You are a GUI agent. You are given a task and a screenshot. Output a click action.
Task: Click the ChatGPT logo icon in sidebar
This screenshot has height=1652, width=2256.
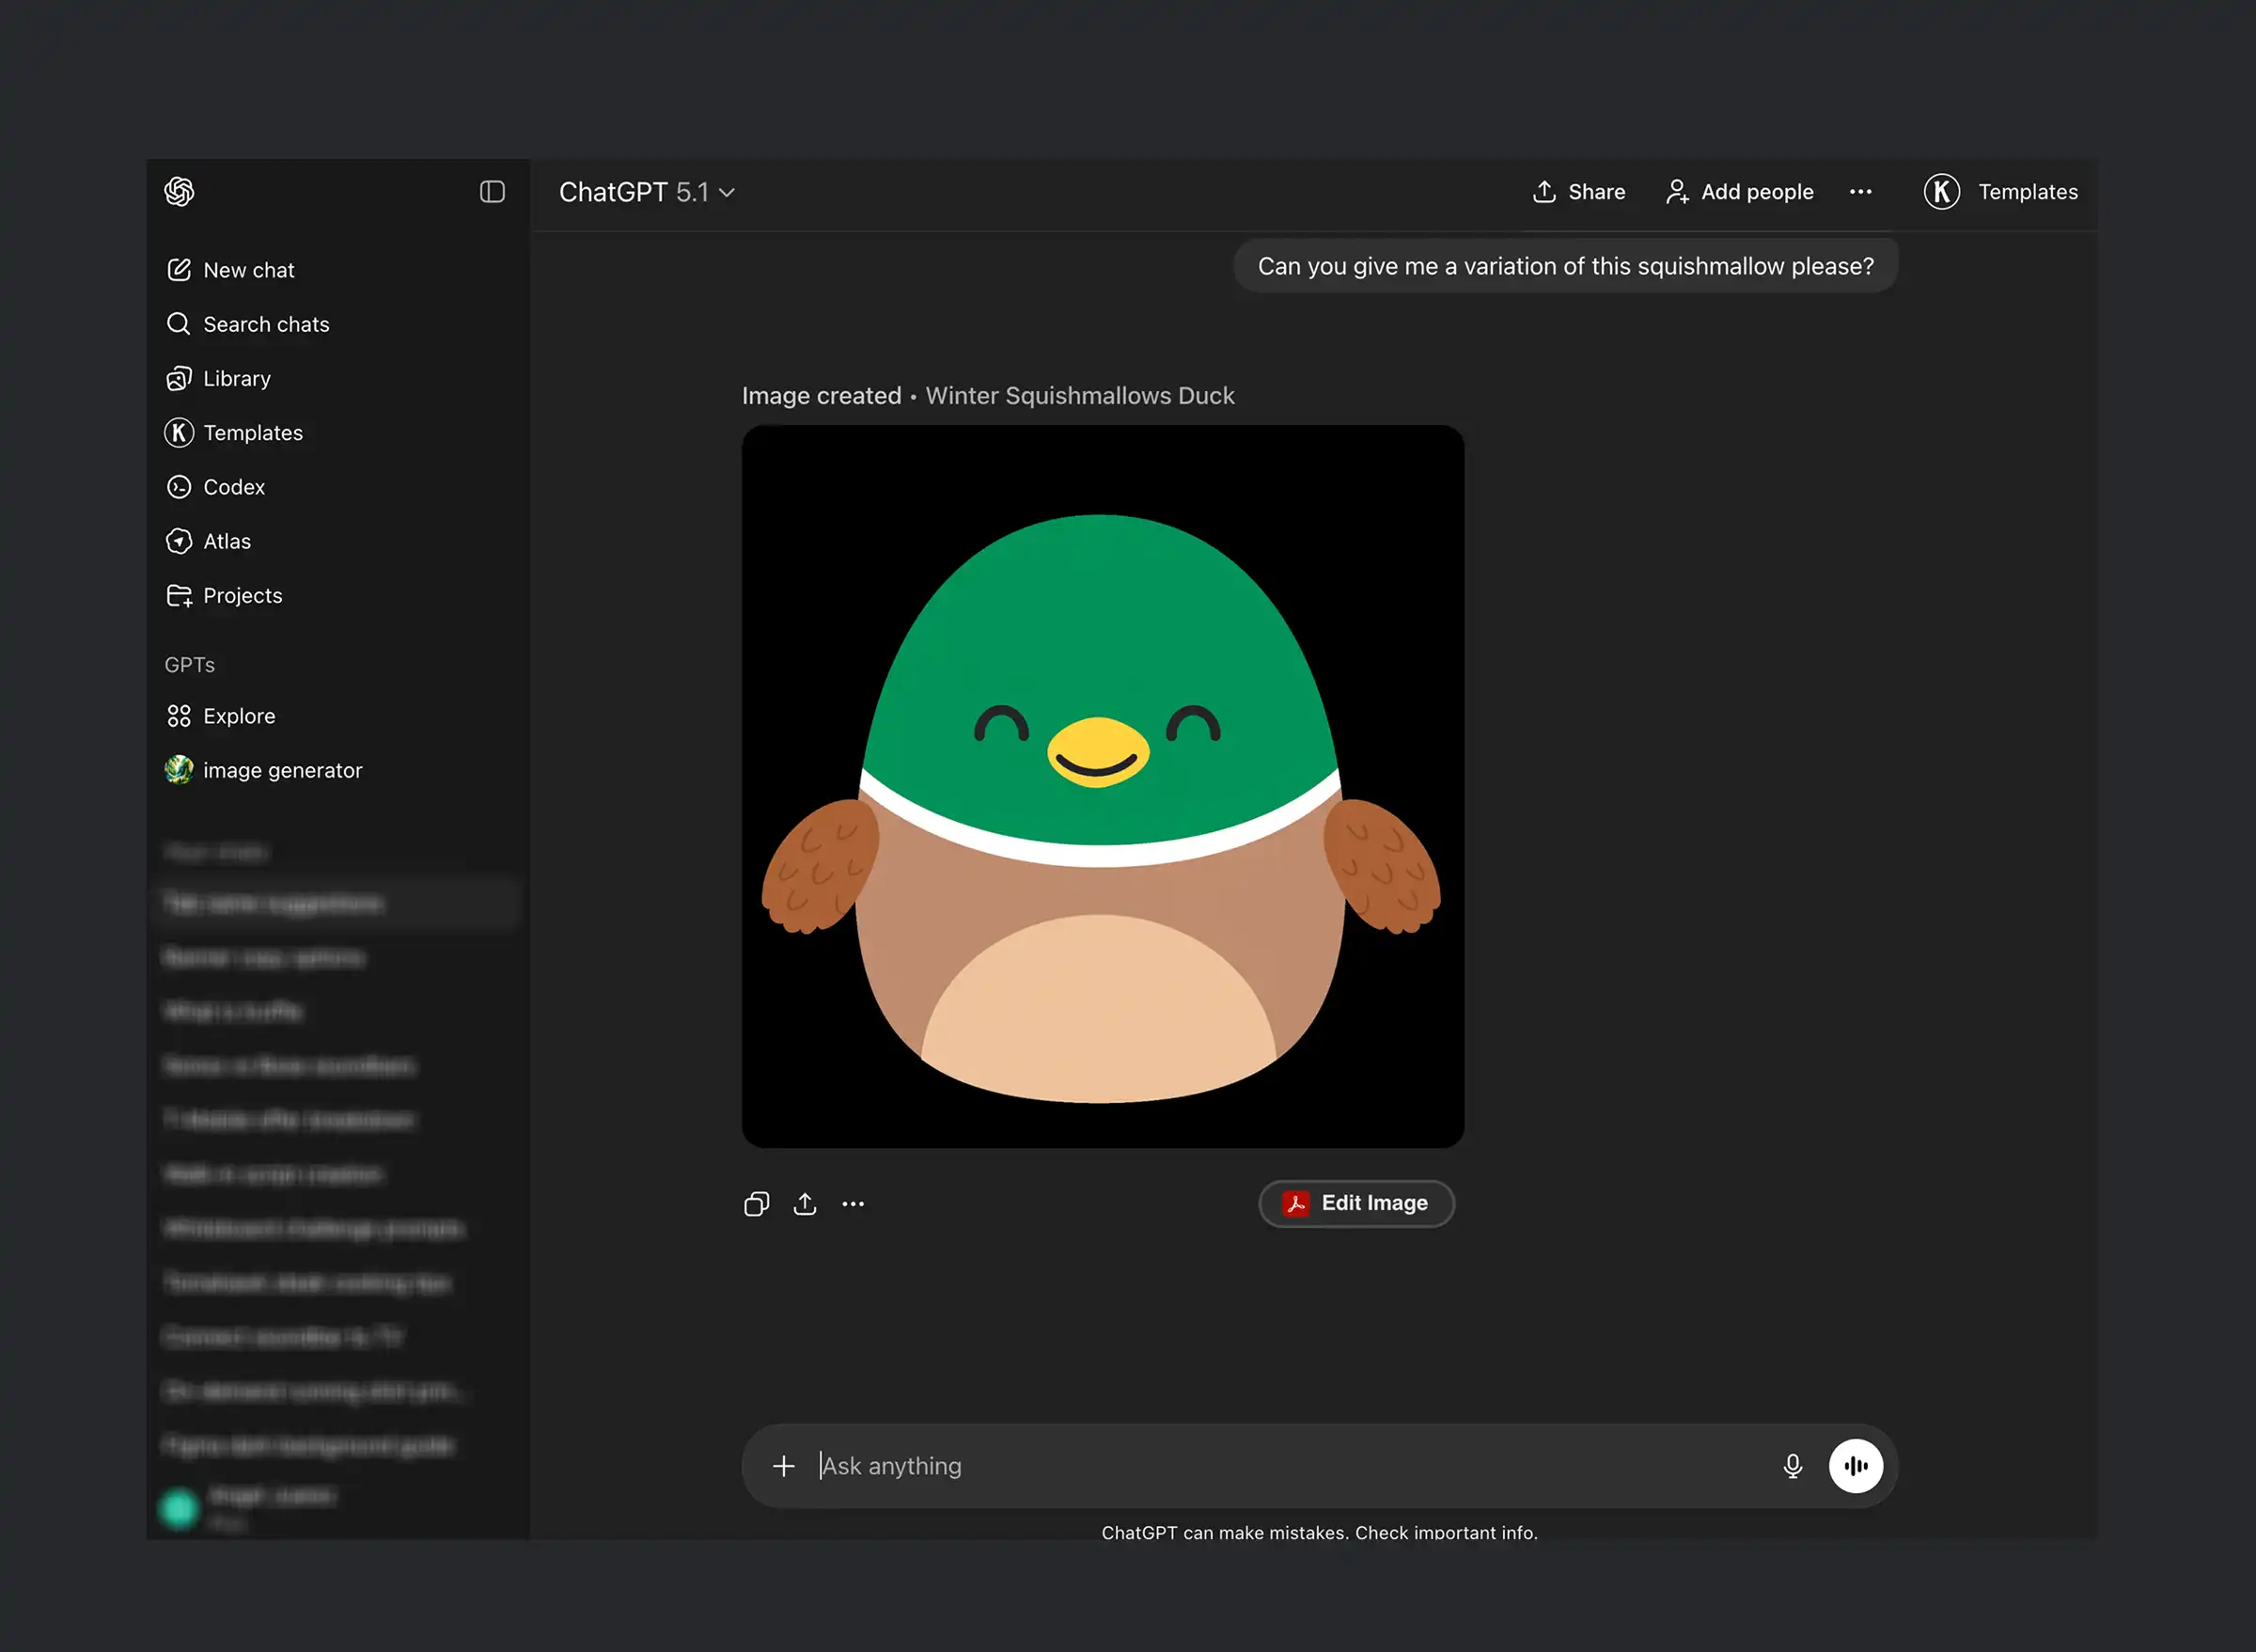(179, 192)
